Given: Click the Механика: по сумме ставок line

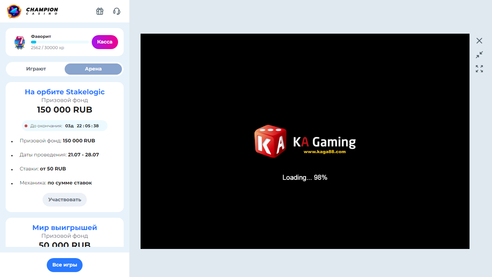Looking at the screenshot, I should [56, 183].
